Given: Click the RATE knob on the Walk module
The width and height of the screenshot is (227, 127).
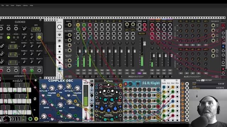Looking at the screenshot, I should click(59, 27).
